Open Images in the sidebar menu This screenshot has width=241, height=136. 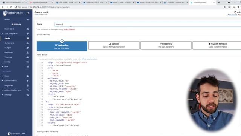tap(8, 48)
